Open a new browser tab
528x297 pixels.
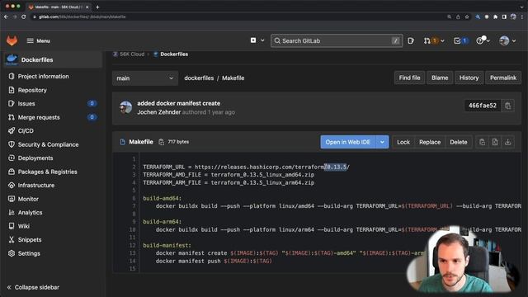pos(97,7)
